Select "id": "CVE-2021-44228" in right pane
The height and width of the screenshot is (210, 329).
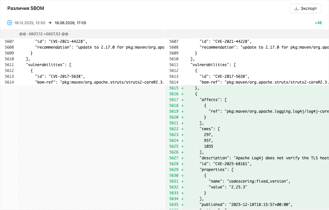(225, 41)
